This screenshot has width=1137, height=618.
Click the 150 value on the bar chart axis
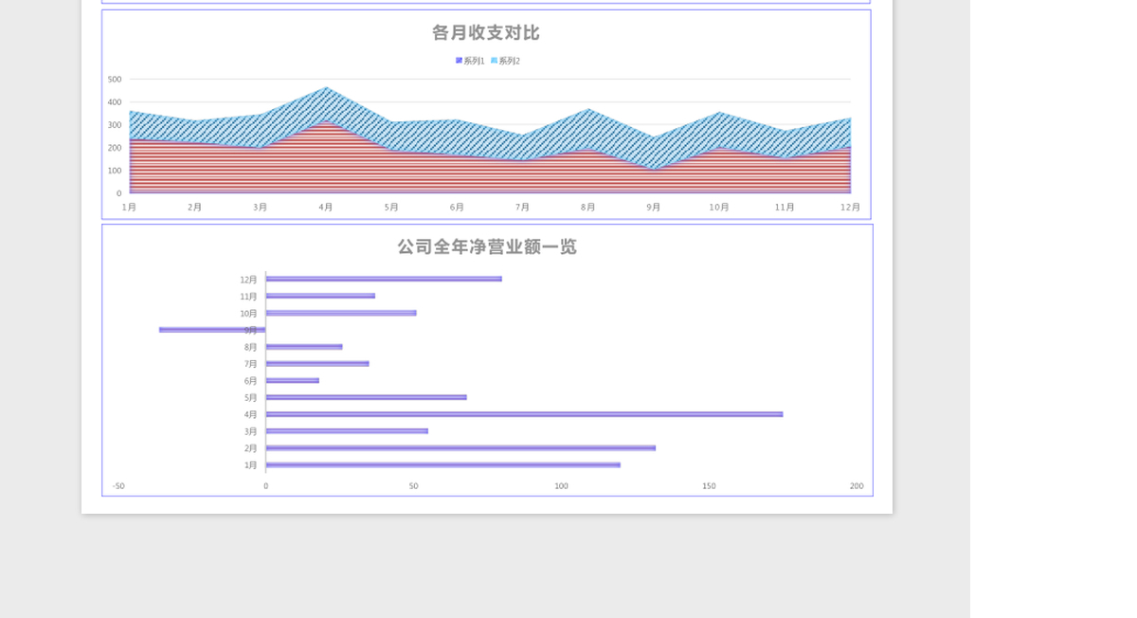pos(709,486)
